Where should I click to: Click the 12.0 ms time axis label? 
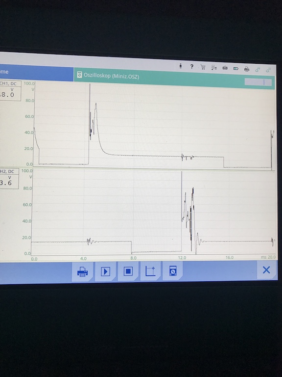point(182,258)
